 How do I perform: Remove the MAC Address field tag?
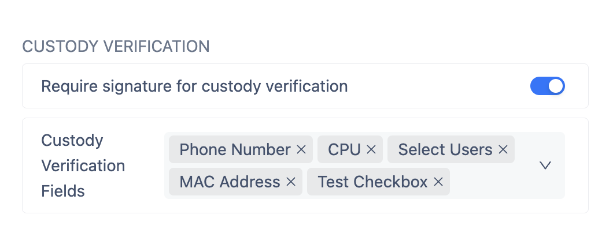coord(291,182)
